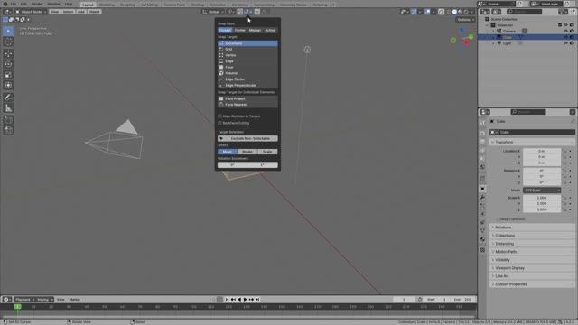Select the Transform tool
This screenshot has width=578, height=325.
coord(8,86)
